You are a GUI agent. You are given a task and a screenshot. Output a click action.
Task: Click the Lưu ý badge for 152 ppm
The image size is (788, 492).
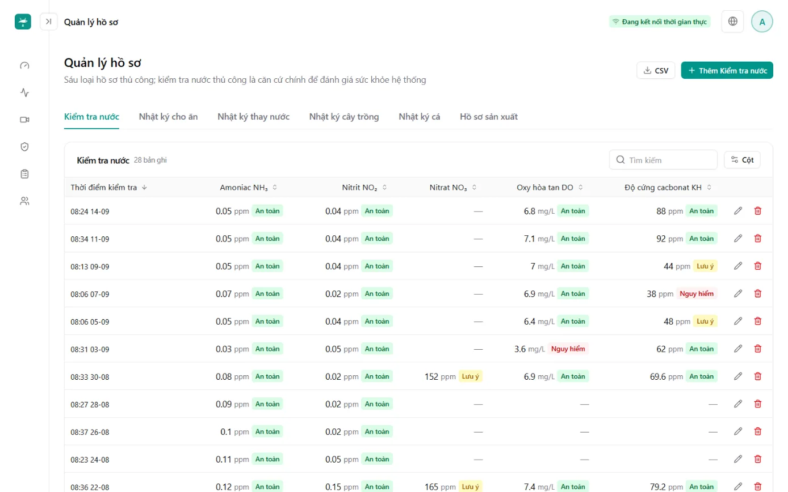point(471,376)
